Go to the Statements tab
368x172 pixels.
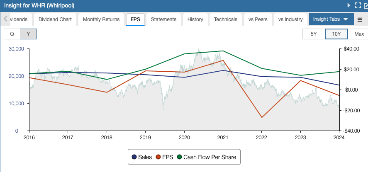pos(163,19)
